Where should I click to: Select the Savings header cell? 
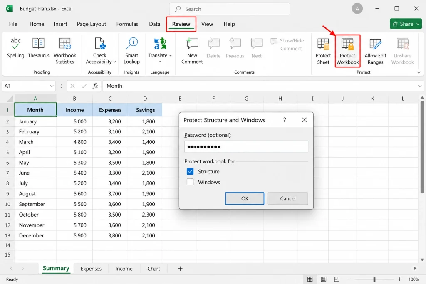click(145, 110)
